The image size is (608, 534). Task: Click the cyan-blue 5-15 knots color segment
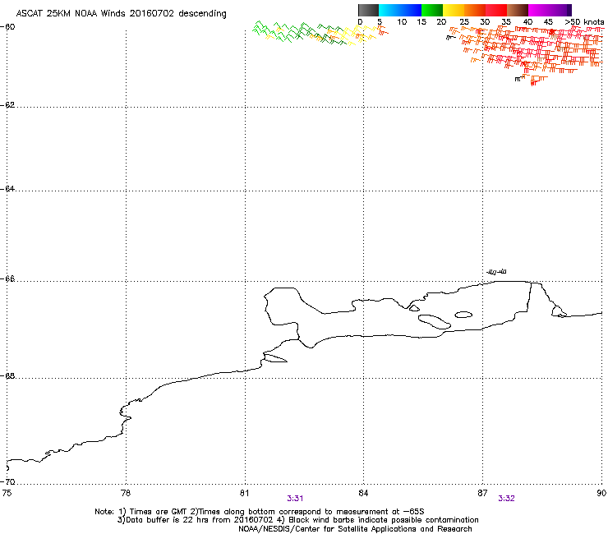click(x=400, y=10)
